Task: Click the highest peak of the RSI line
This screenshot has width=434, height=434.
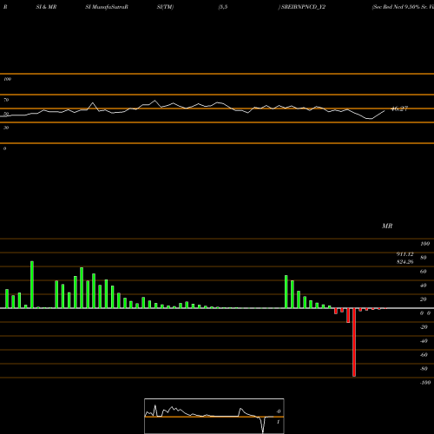Action: 155,101
